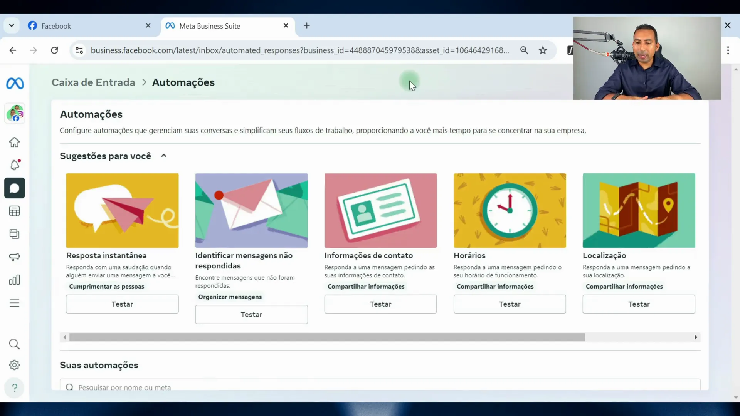Click the zoom magnifier in address bar

click(x=524, y=50)
